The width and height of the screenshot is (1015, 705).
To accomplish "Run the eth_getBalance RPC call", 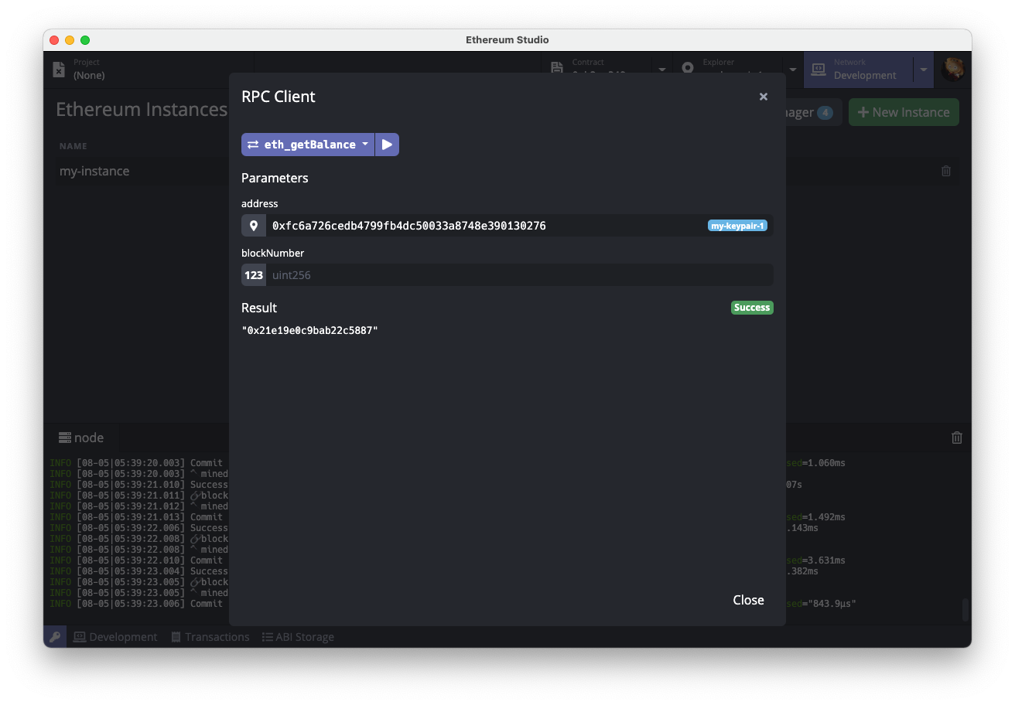I will tap(387, 145).
